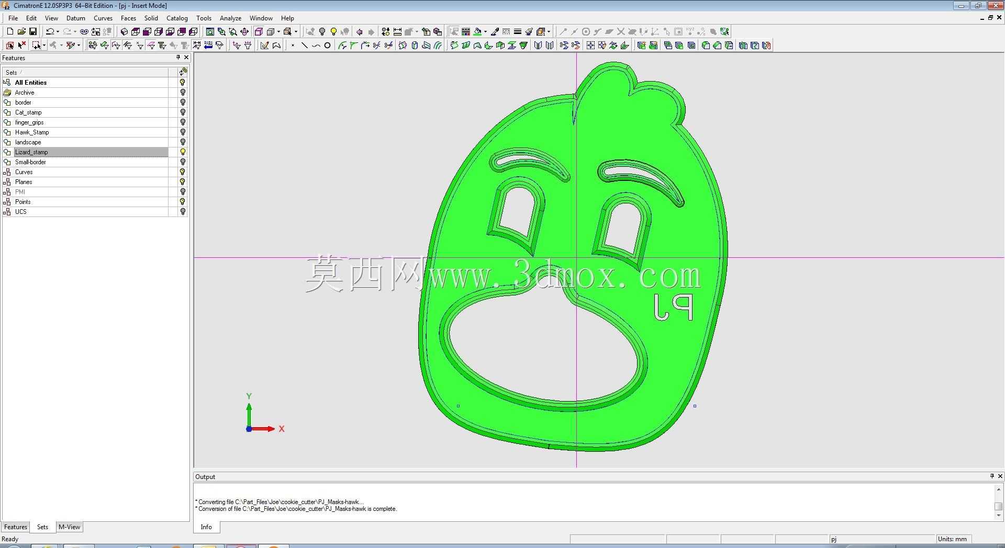1005x548 pixels.
Task: Click the New File icon
Action: click(x=10, y=31)
